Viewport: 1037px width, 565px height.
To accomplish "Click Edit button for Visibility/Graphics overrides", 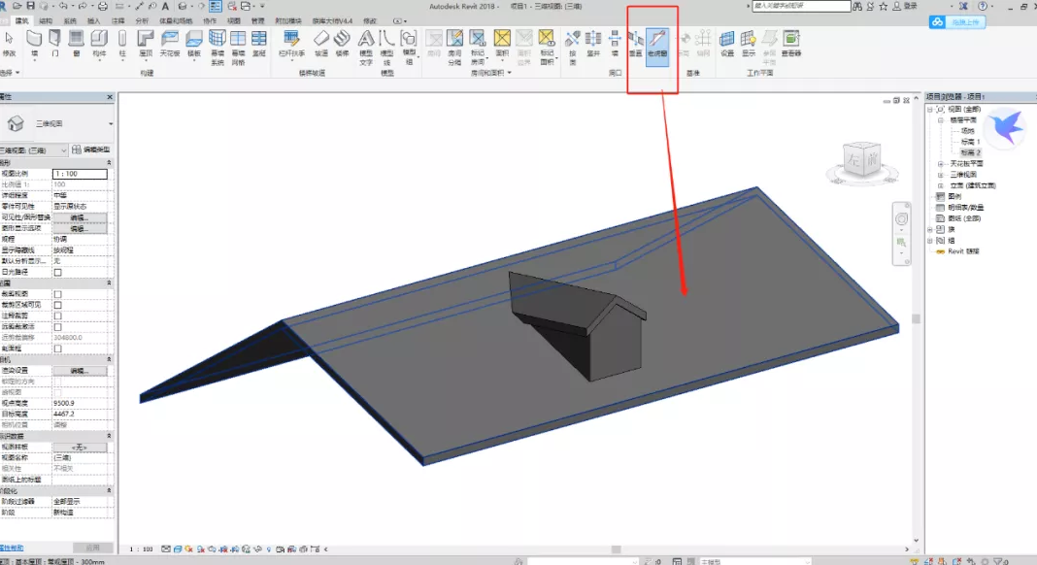I will [80, 217].
